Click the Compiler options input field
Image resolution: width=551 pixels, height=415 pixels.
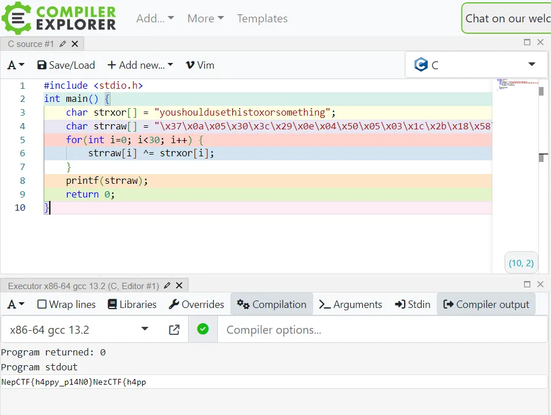[x=381, y=330]
